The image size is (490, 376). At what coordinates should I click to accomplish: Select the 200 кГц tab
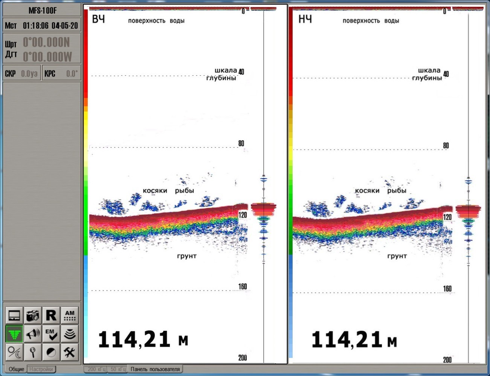coord(96,369)
